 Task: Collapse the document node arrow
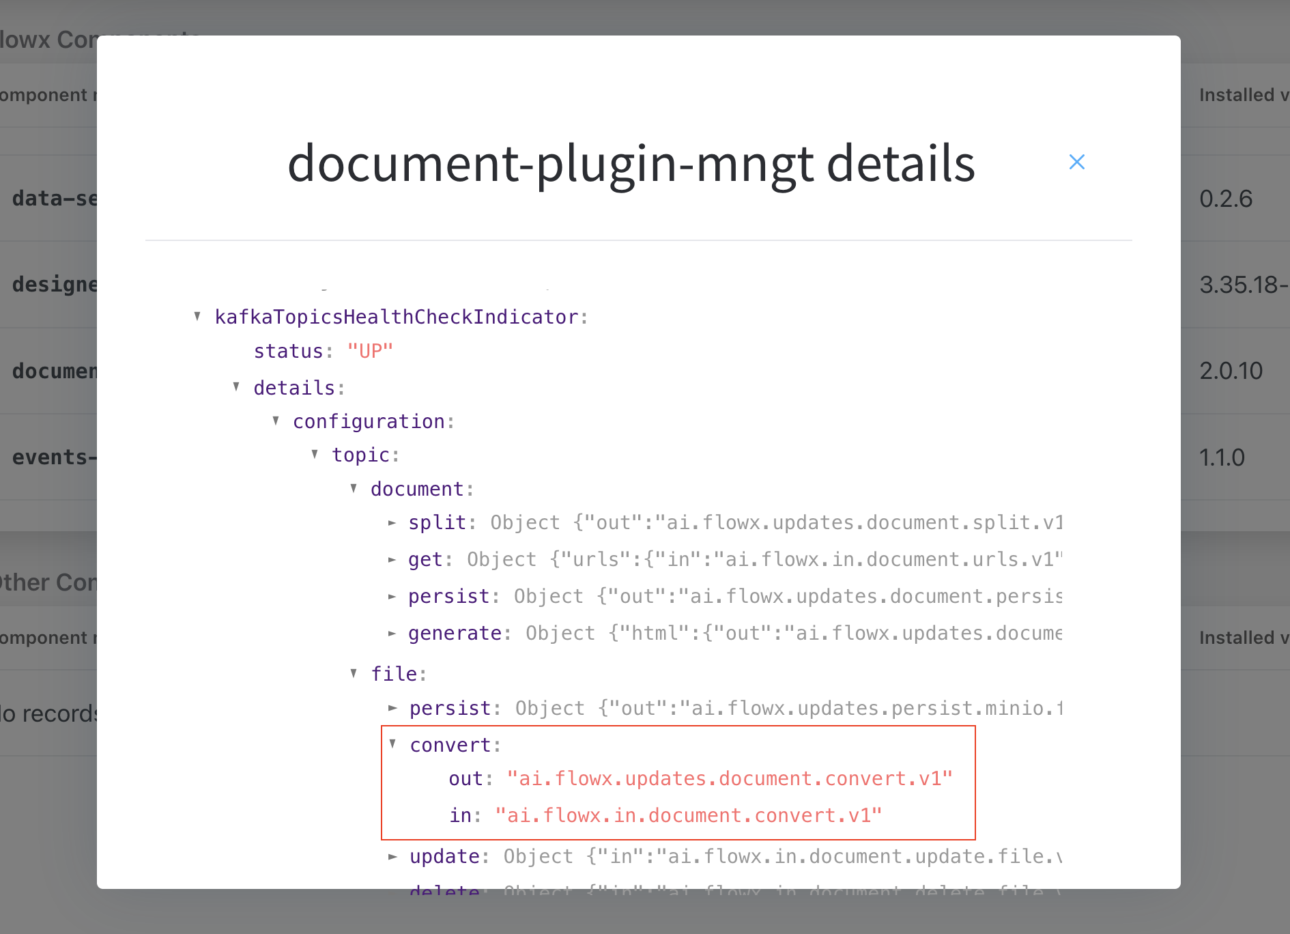354,488
